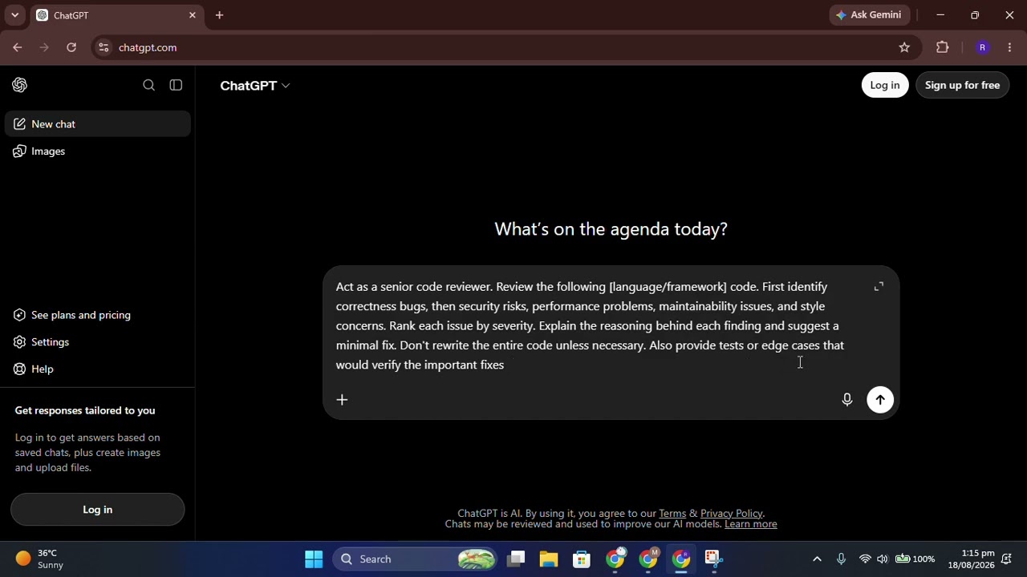Open Microsoft Store from the taskbar
Screen dimensions: 1027x577
pyautogui.click(x=582, y=559)
